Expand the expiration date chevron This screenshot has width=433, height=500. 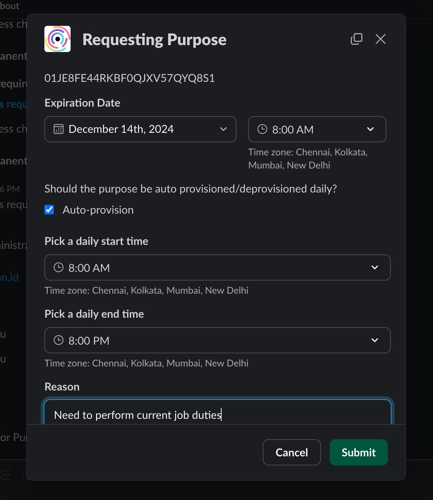[223, 129]
